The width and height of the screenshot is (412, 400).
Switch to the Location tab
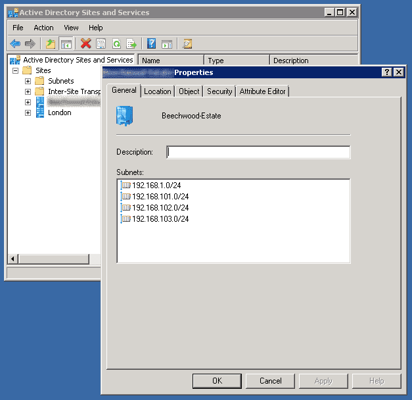tap(158, 91)
